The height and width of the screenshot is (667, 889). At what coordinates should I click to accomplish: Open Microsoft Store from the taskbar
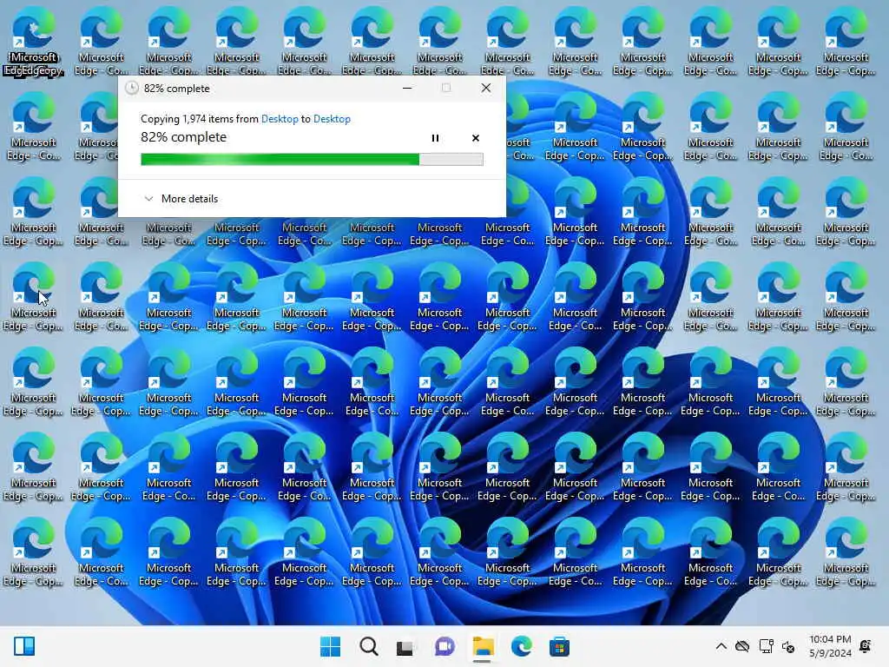click(559, 646)
